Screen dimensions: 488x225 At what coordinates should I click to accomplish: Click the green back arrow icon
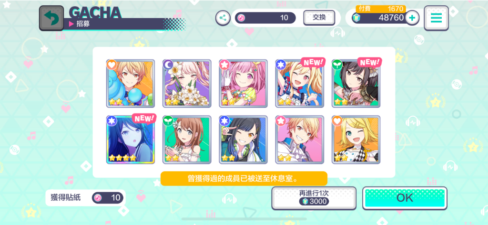tap(51, 18)
